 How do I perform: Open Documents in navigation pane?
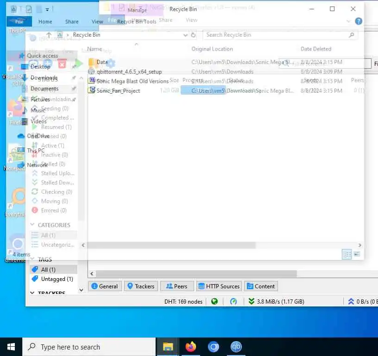click(x=44, y=89)
